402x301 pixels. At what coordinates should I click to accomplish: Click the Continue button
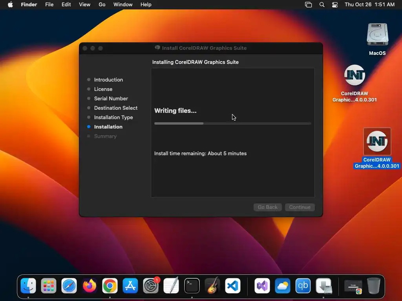click(x=300, y=207)
